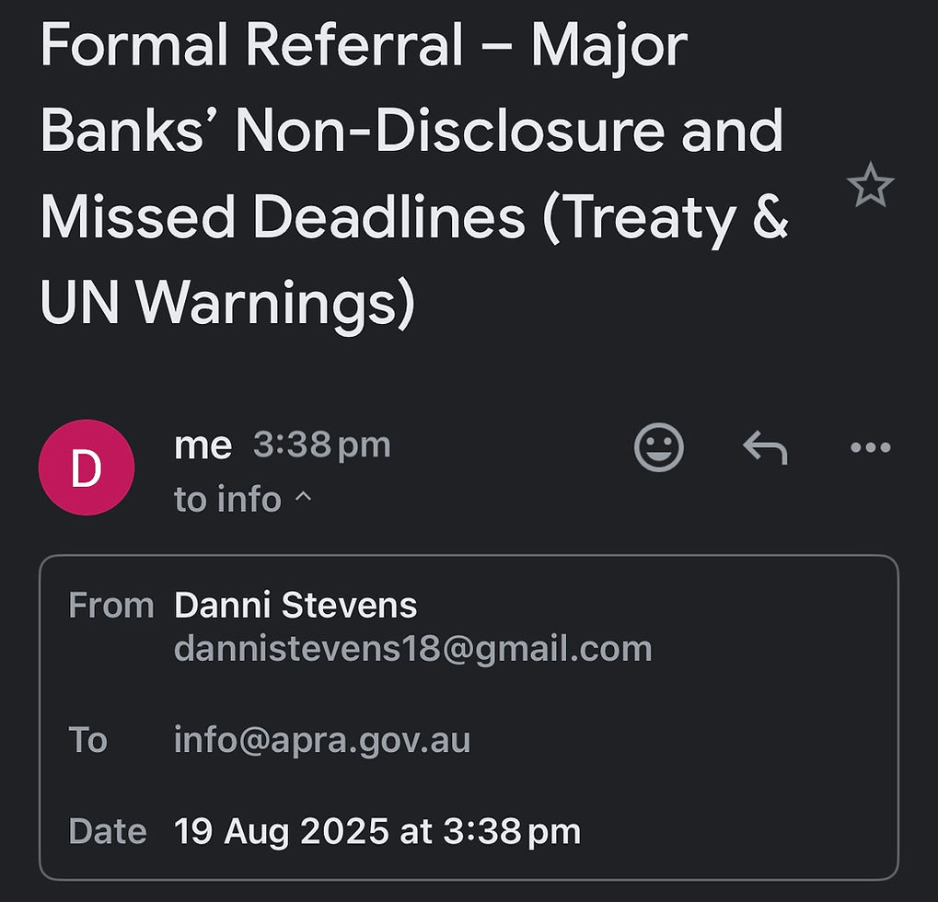Tap the 3:38 pm timestamp in header
The height and width of the screenshot is (902, 938).
tap(322, 445)
